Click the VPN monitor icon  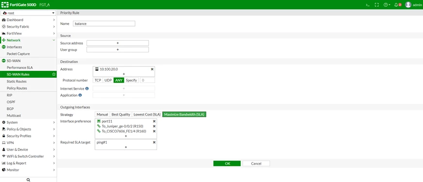[4, 143]
